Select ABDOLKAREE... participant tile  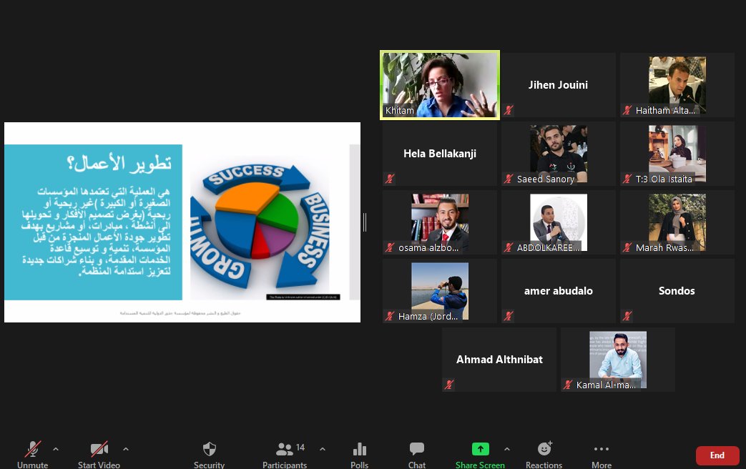(x=558, y=222)
